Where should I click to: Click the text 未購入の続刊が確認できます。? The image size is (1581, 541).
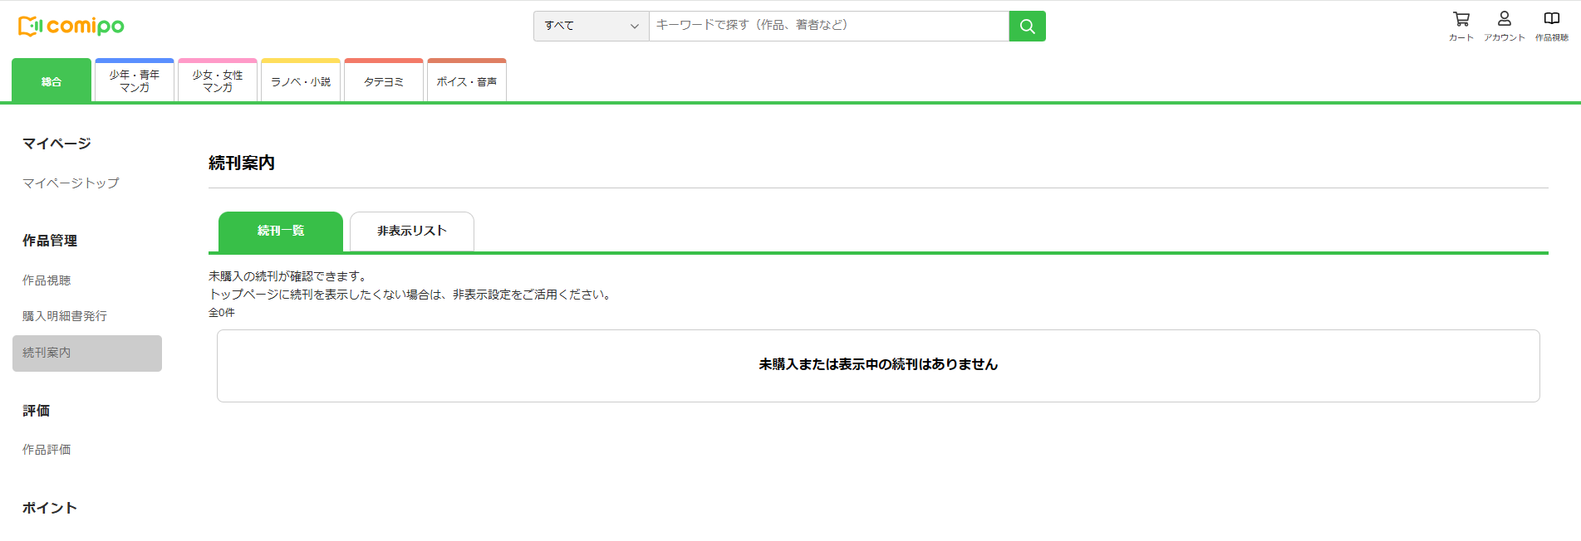pos(288,276)
